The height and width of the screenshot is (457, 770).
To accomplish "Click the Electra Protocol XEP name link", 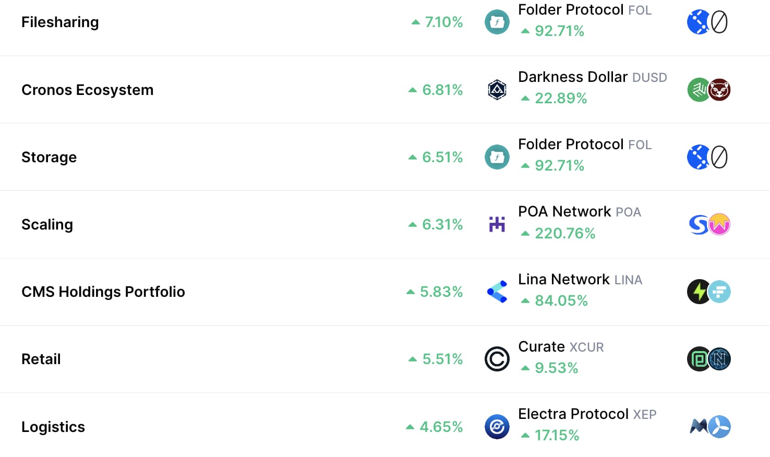I will [x=587, y=414].
